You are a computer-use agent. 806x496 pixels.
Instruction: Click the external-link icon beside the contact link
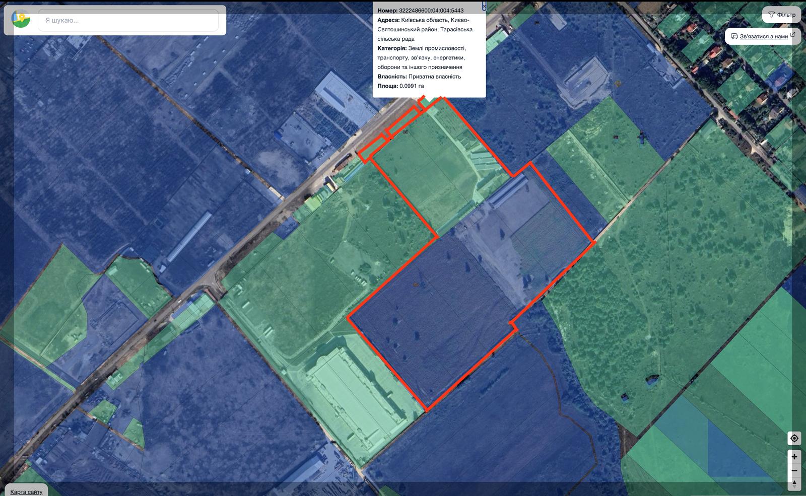click(792, 35)
